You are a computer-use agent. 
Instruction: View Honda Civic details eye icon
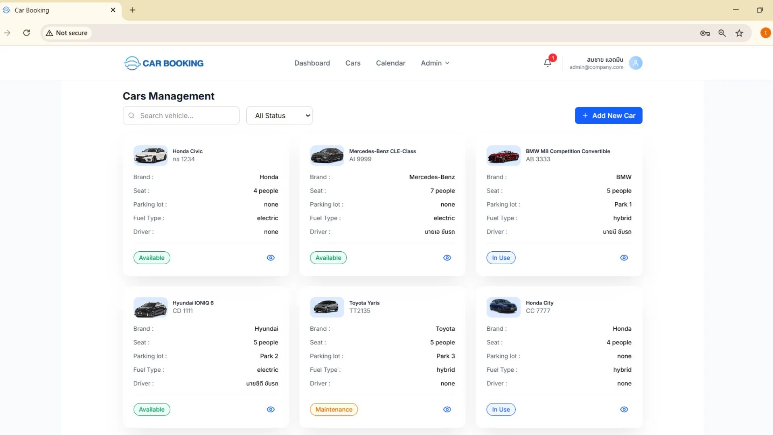point(271,258)
